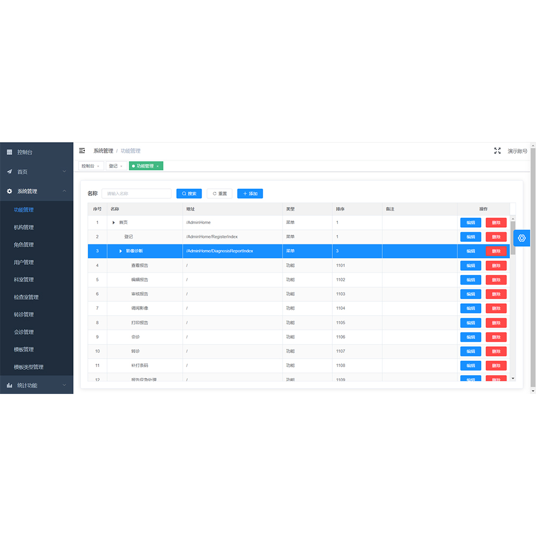Expand the 统计功能 sidebar menu
Screen dimensions: 536x536
click(64, 385)
